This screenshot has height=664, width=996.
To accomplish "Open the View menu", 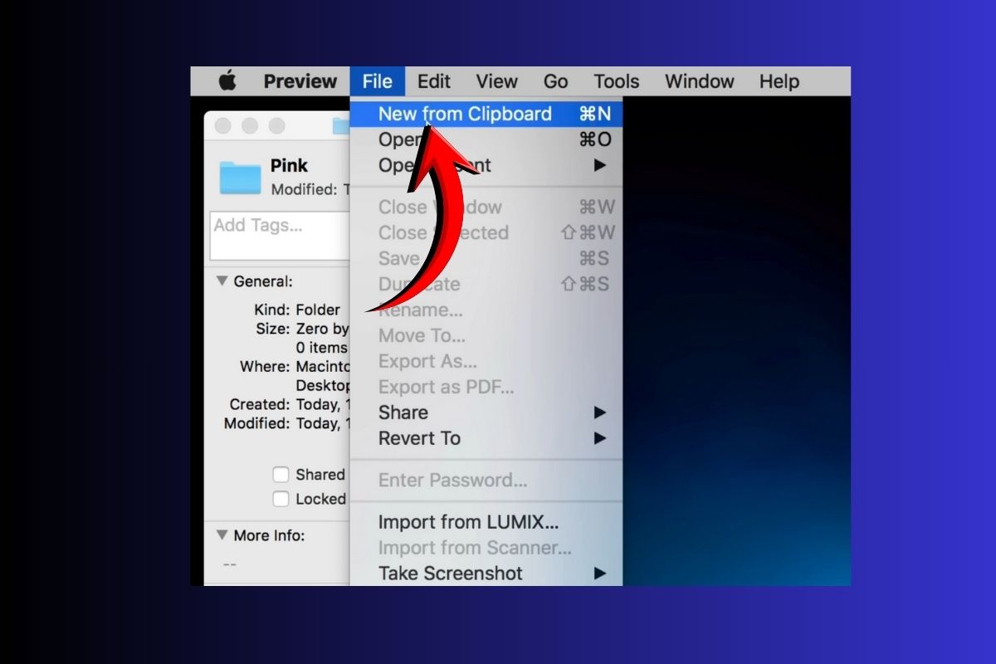I will coord(497,81).
